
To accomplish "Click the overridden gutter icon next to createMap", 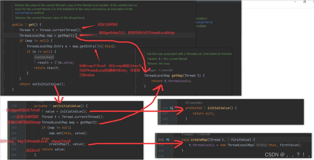I will click(167, 140).
